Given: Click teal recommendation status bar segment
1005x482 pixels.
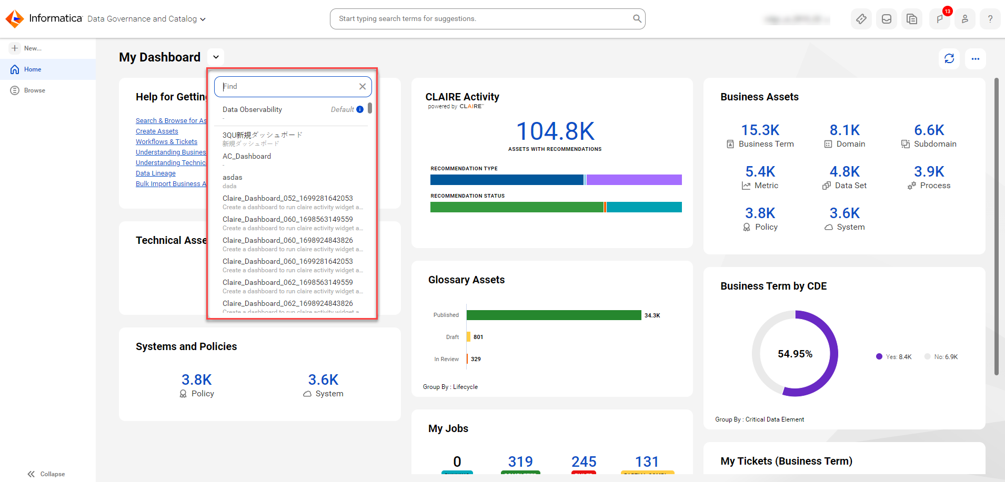Looking at the screenshot, I should (644, 207).
